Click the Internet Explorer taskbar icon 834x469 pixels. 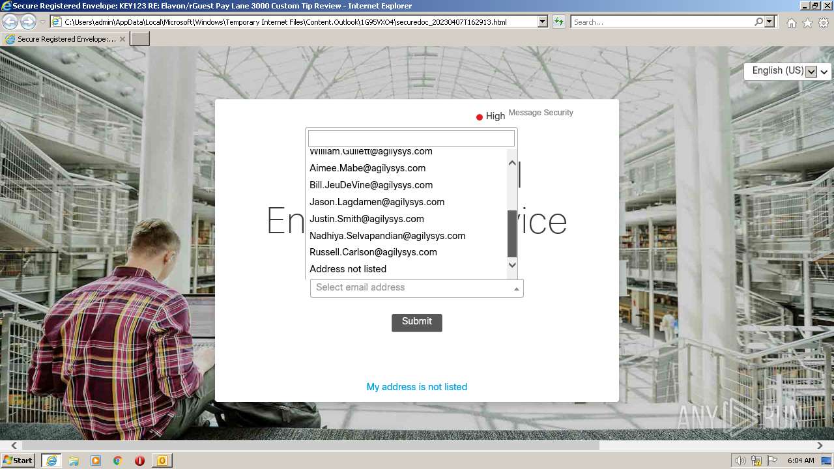(51, 461)
